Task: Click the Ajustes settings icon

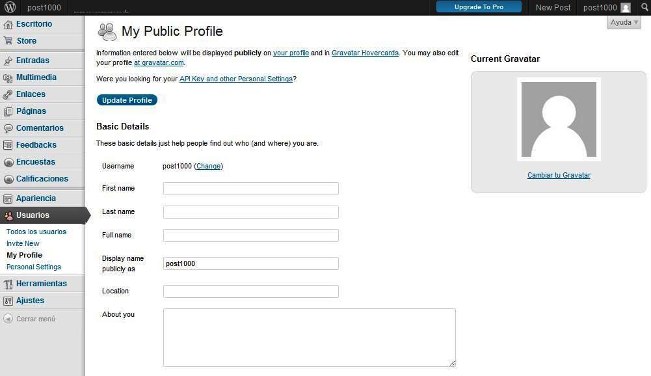Action: coord(8,301)
